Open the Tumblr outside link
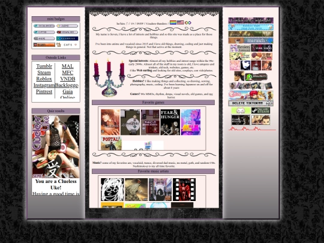Image resolution: width=324 pixels, height=243 pixels. click(x=44, y=66)
